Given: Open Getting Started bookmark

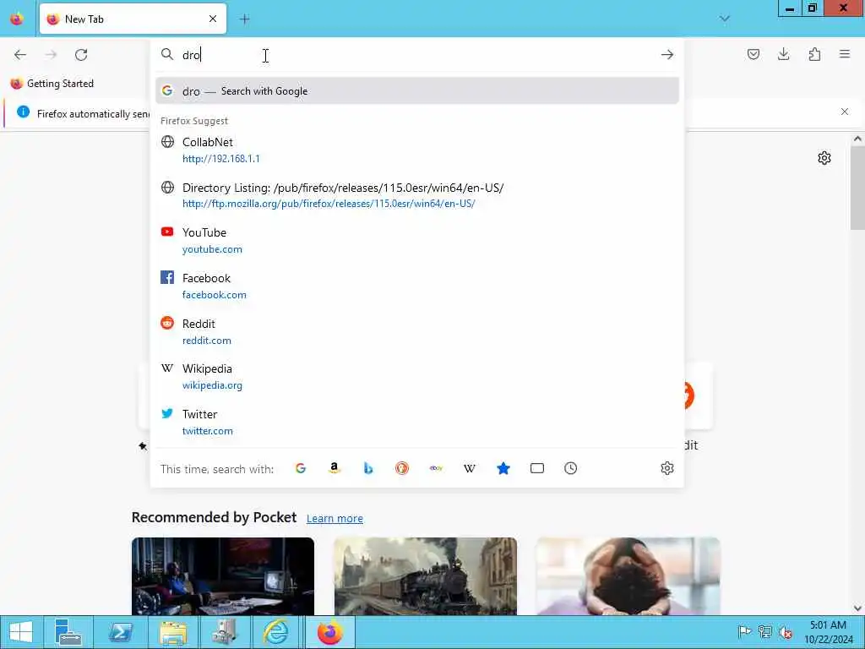Looking at the screenshot, I should tap(52, 84).
